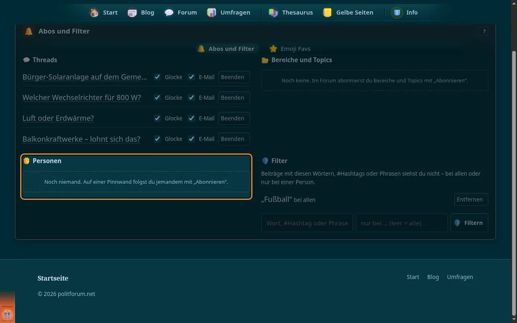The width and height of the screenshot is (517, 323).
Task: Click the Umfragen chart icon
Action: tap(211, 13)
